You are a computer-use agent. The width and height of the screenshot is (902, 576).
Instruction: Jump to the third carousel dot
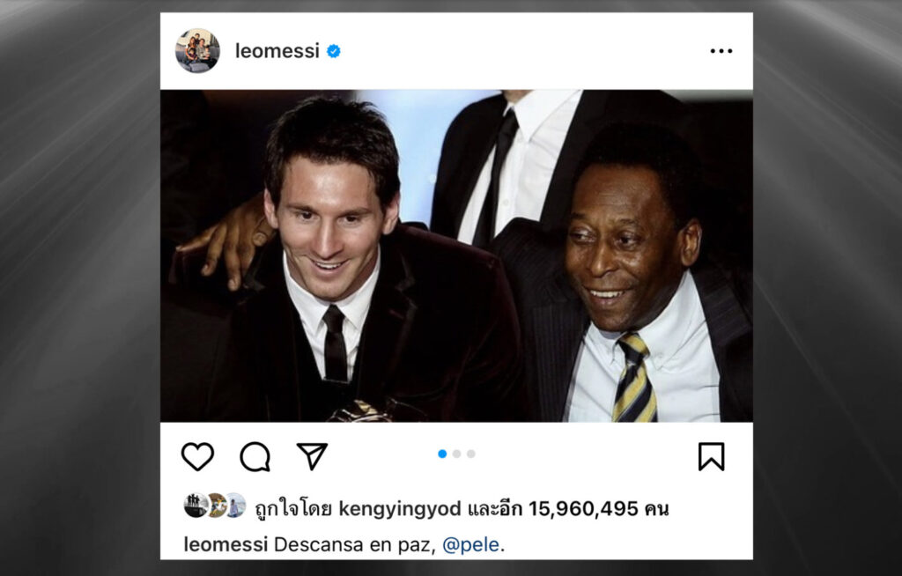pos(471,454)
